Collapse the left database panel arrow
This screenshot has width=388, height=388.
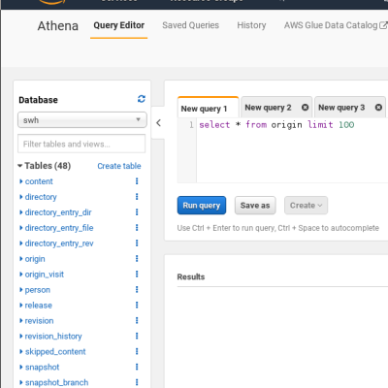click(x=158, y=123)
